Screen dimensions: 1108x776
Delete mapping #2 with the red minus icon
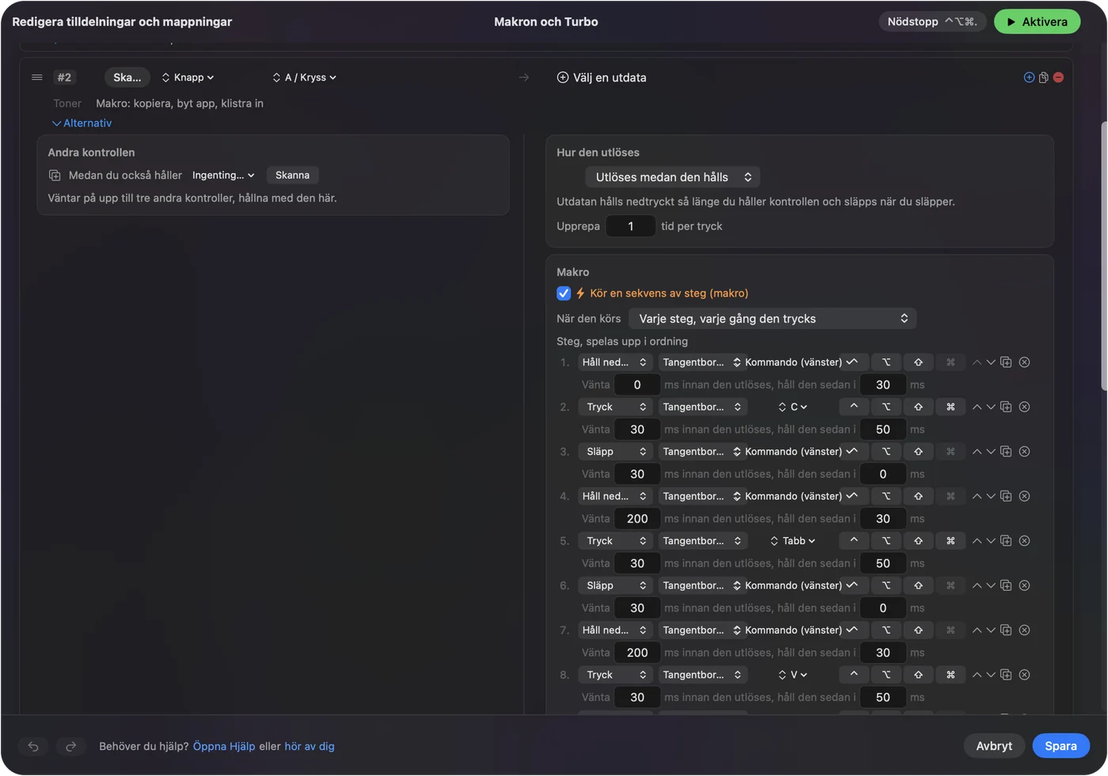[1059, 78]
